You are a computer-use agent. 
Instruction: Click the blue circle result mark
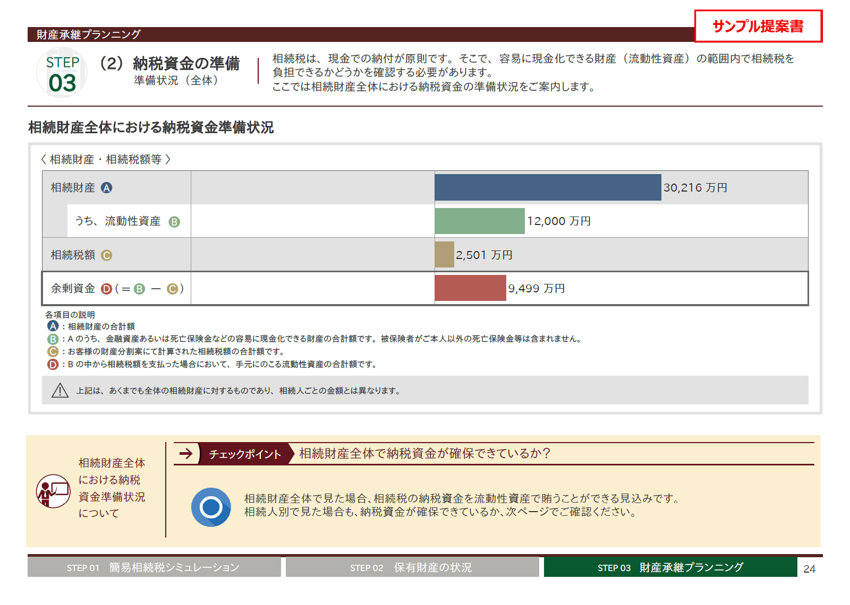[x=211, y=507]
